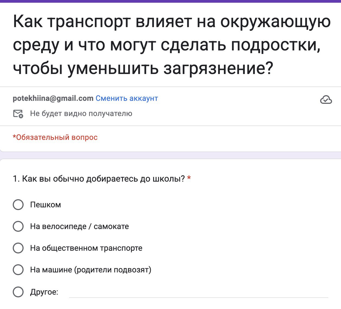Pick the На общественном транспорте radio circle
The image size is (341, 309).
18,248
